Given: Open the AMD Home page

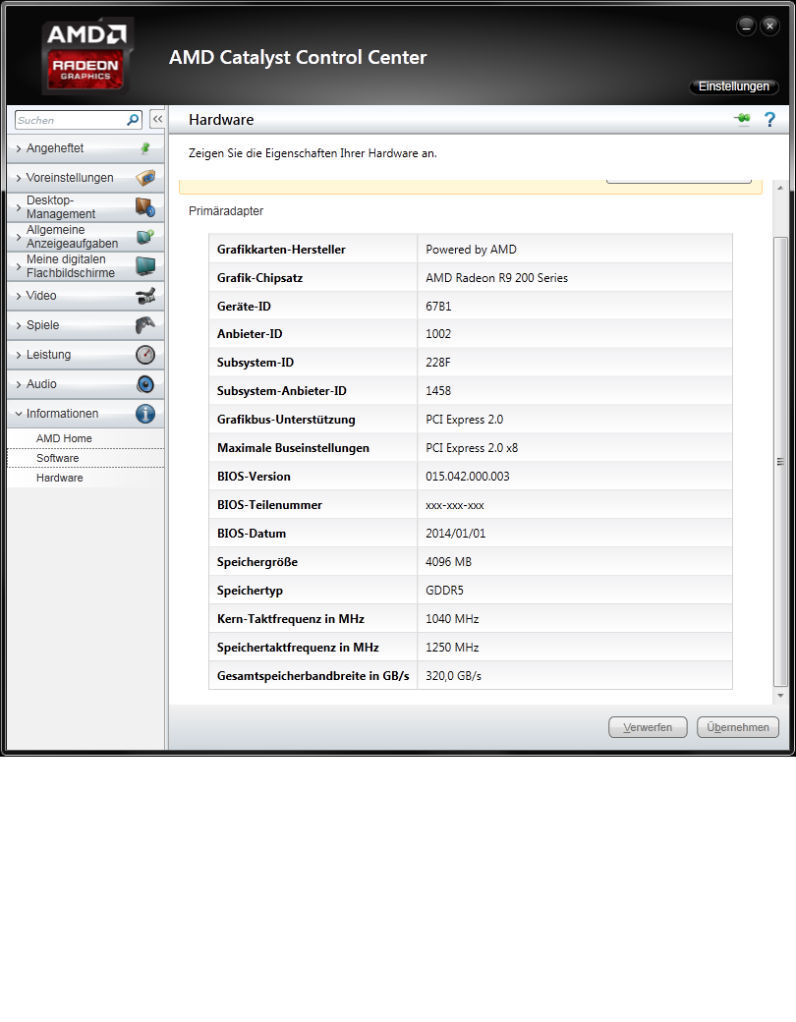Looking at the screenshot, I should (x=64, y=438).
